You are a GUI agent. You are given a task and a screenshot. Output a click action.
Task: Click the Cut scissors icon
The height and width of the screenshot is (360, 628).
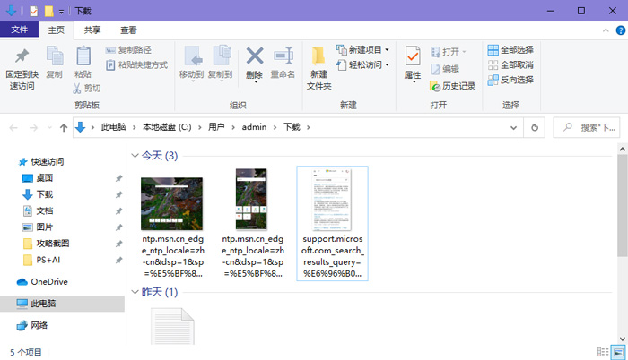(77, 89)
